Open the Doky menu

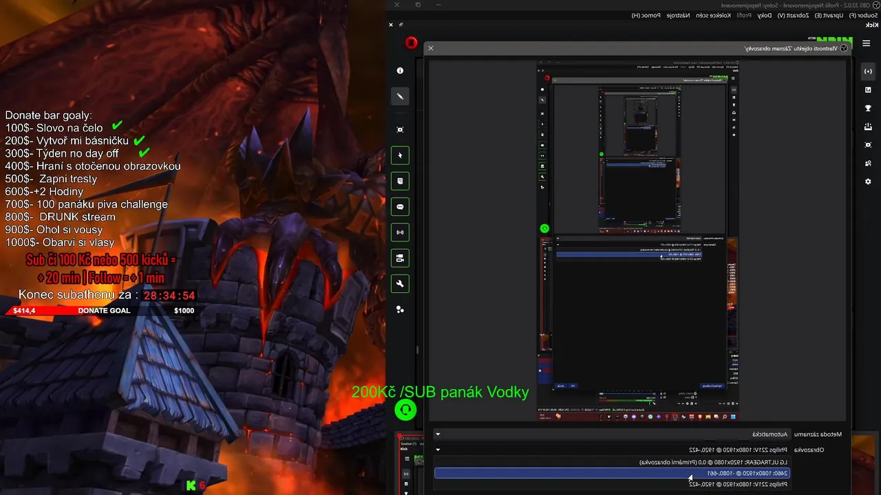(764, 15)
